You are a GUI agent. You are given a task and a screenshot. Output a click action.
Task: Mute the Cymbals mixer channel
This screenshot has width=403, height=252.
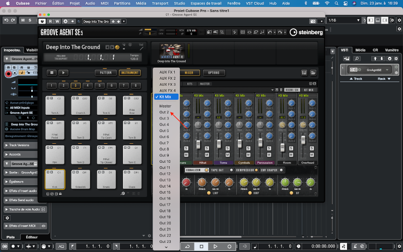click(x=248, y=155)
